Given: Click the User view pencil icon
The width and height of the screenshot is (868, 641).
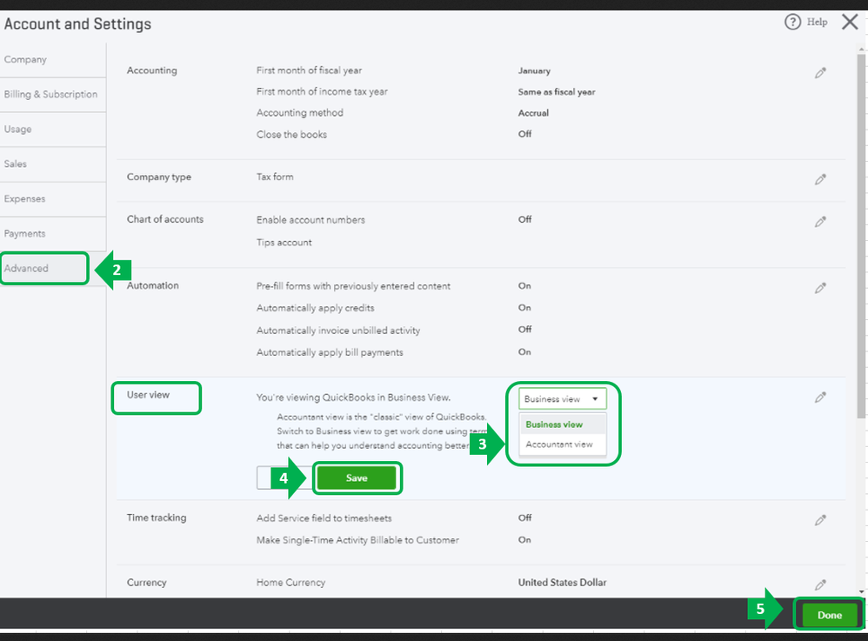Looking at the screenshot, I should [820, 397].
